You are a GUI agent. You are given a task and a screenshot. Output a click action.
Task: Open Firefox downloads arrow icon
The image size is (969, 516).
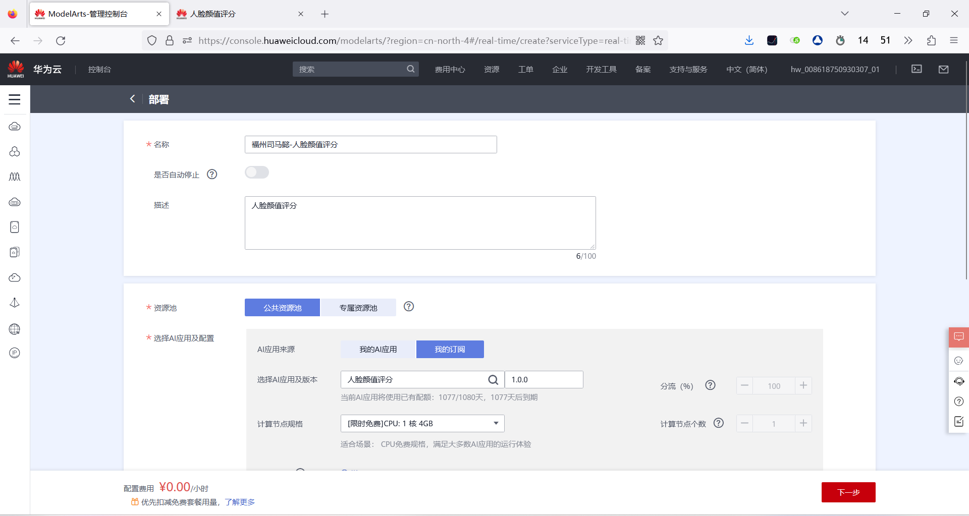coord(749,40)
